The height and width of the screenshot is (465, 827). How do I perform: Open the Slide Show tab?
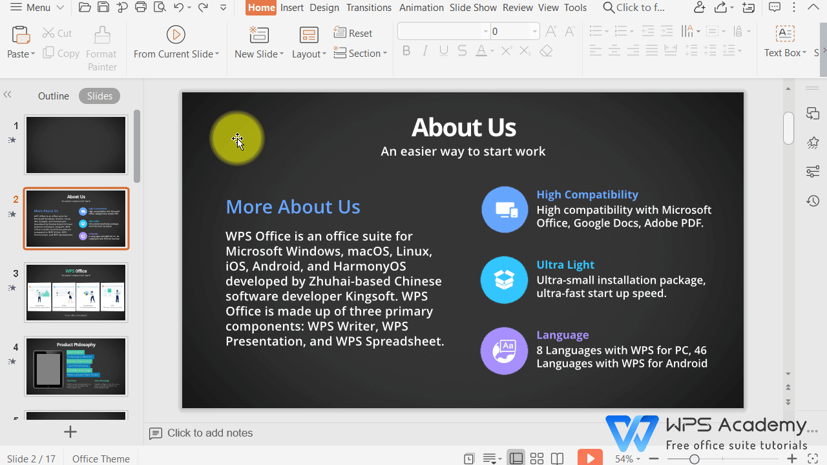(x=474, y=8)
